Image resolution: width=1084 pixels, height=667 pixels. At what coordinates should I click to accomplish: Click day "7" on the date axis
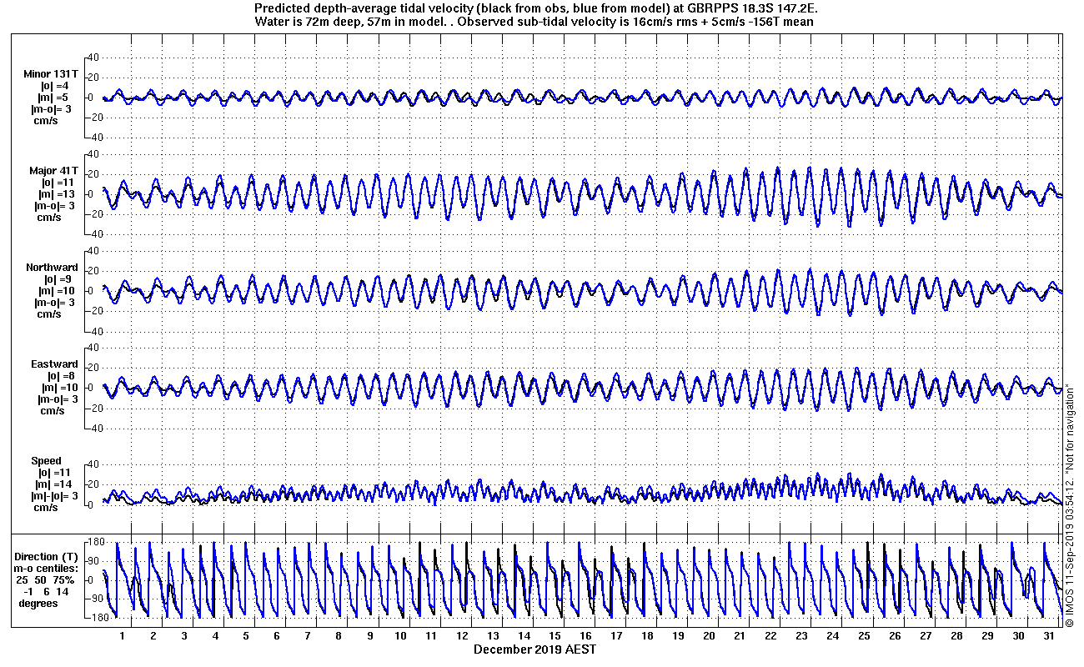point(308,636)
